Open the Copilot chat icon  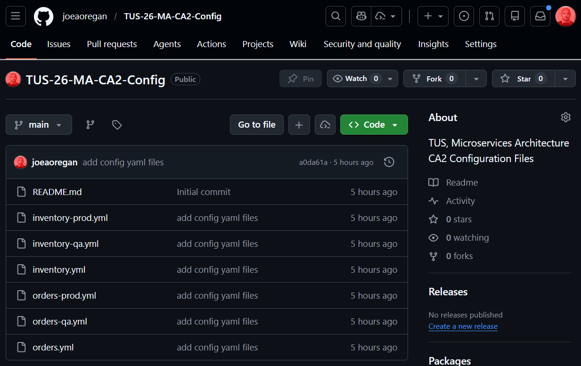361,16
